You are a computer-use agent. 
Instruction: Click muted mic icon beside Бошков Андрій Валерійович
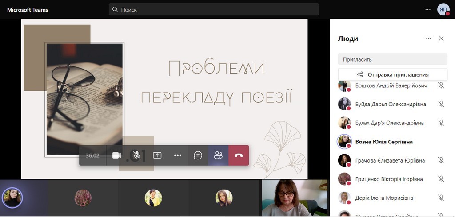(441, 85)
